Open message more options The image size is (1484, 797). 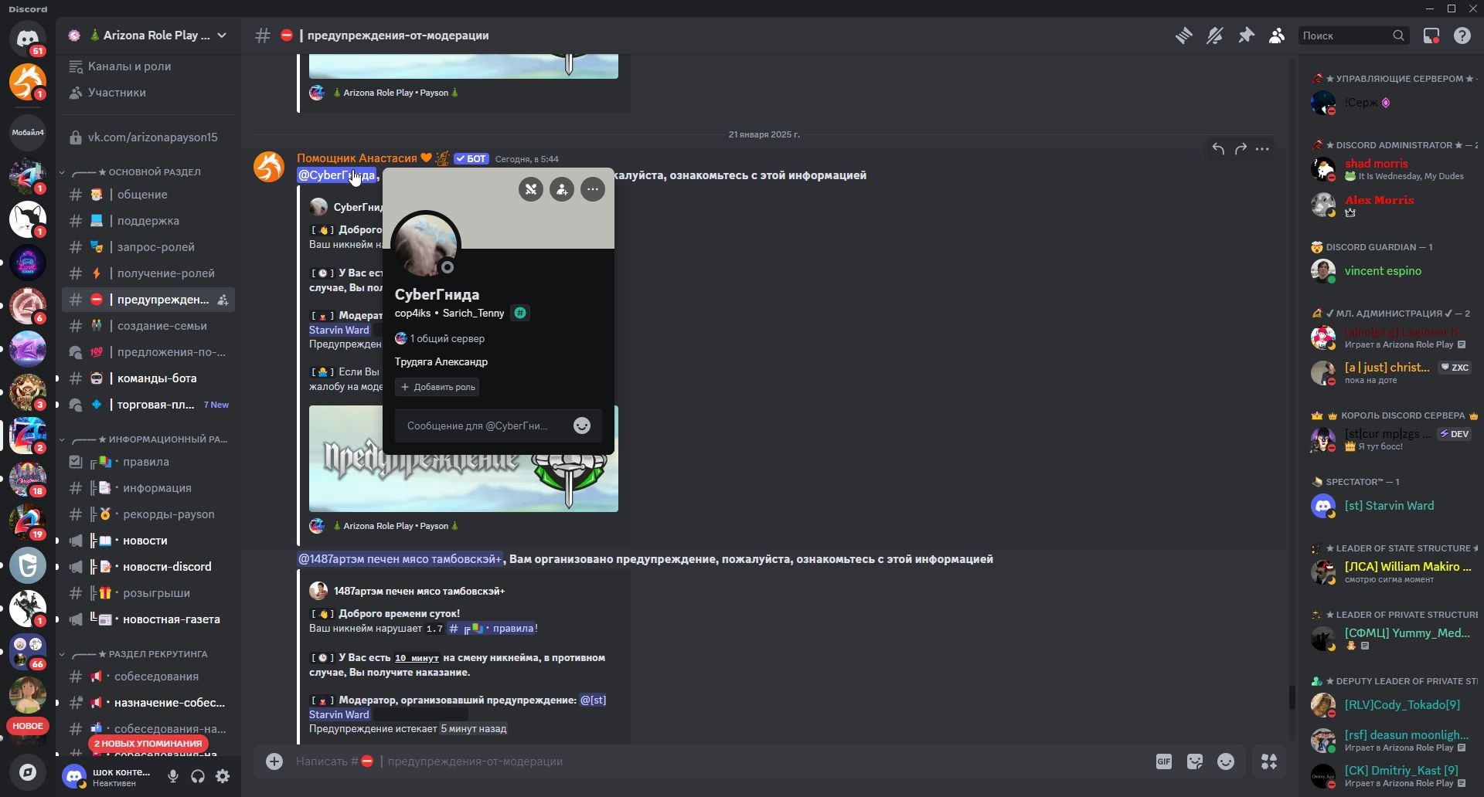(1262, 149)
